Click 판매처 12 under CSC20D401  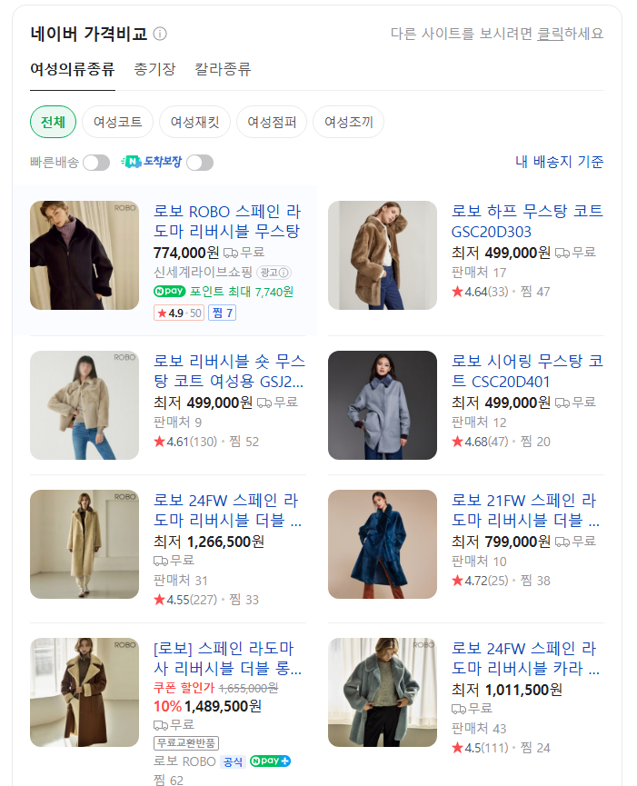(479, 422)
